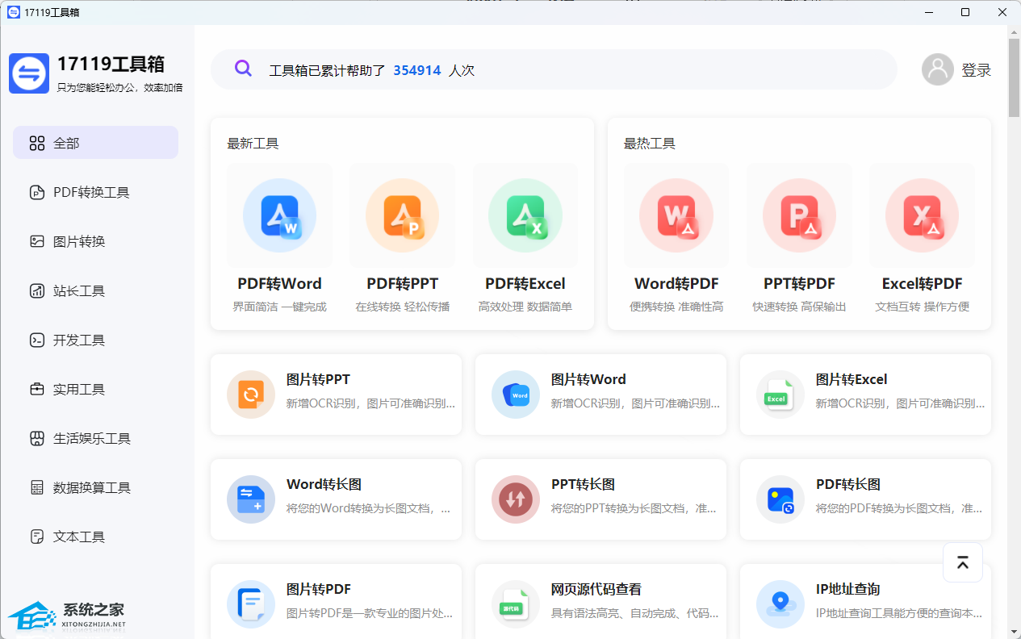Open the PDF转PPT orange icon
The width and height of the screenshot is (1021, 639).
pyautogui.click(x=402, y=215)
